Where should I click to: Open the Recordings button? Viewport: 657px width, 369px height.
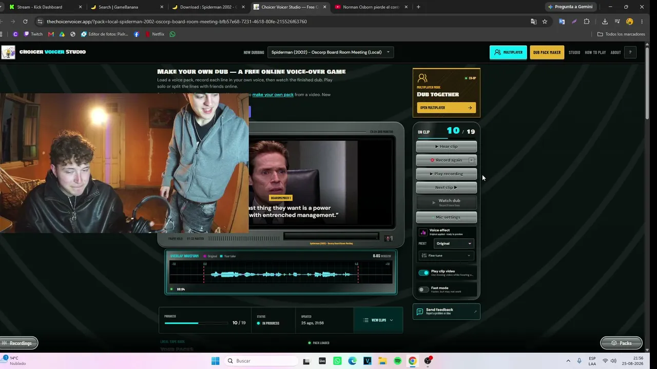19,343
